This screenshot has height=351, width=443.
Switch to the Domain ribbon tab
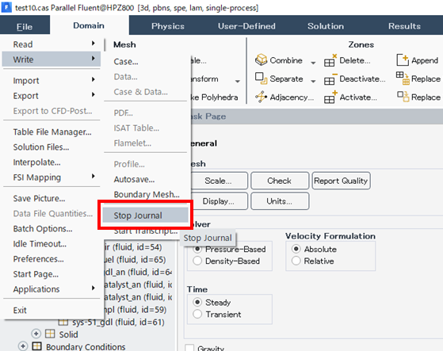(x=89, y=25)
